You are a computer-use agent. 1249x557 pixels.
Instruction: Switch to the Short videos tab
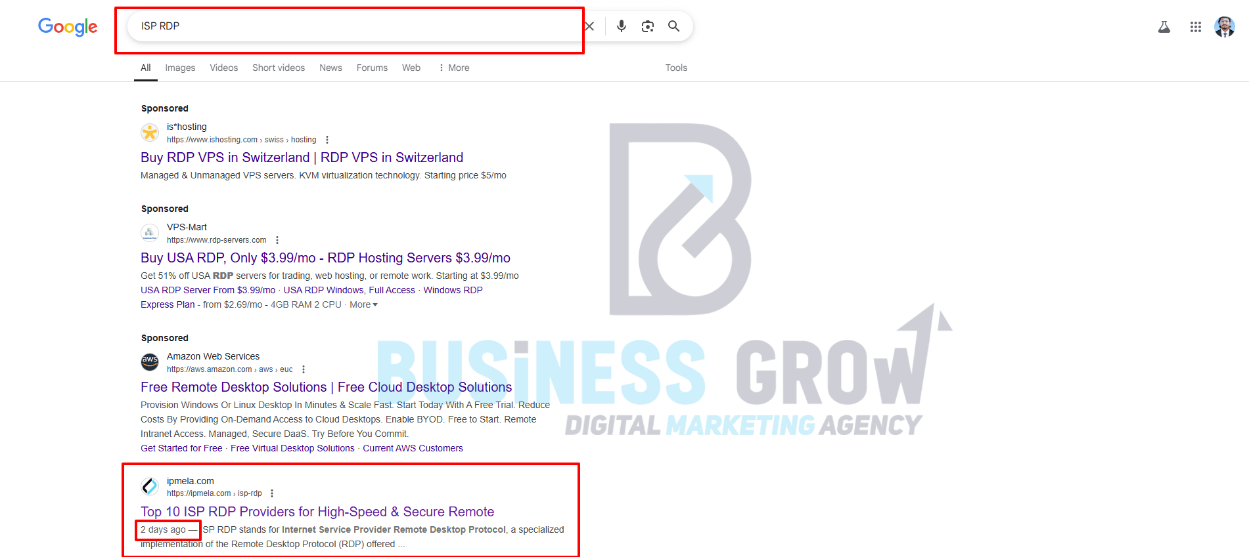click(279, 68)
